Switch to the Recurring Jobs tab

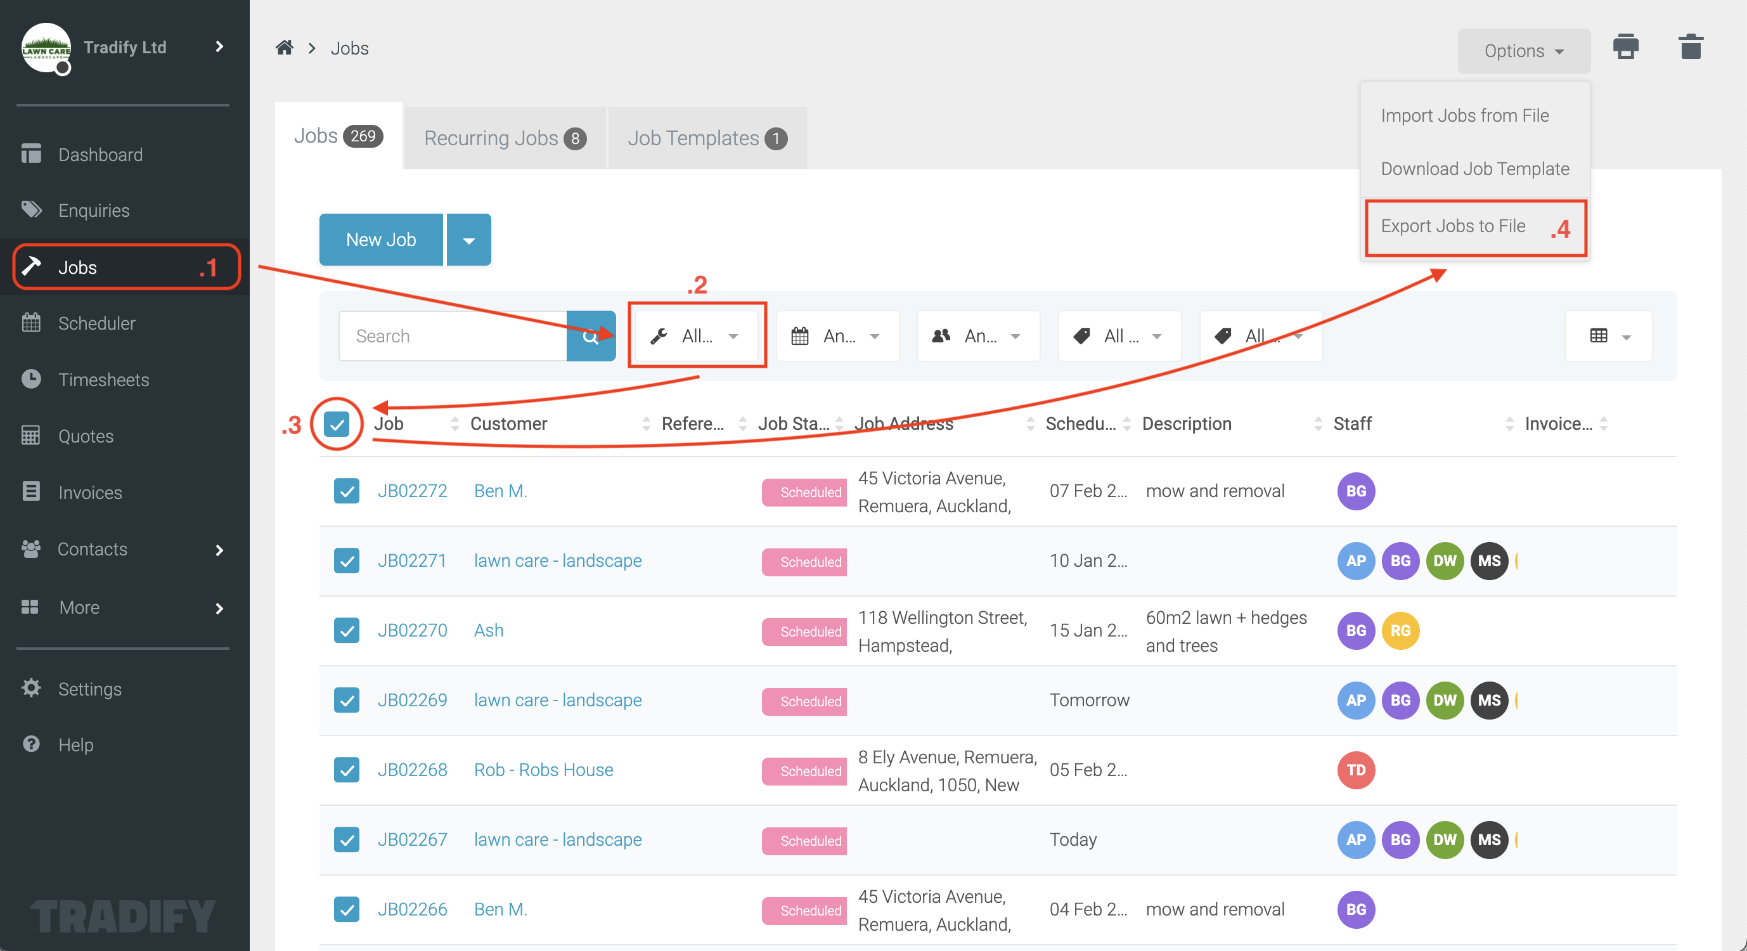pyautogui.click(x=504, y=138)
